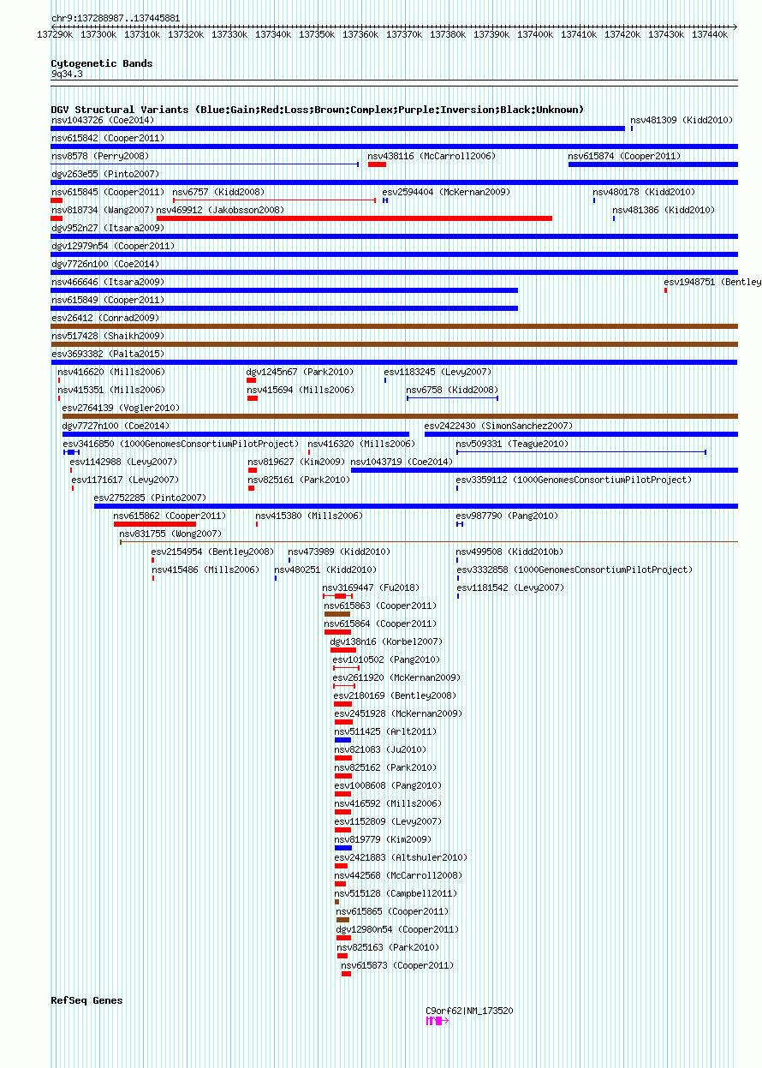The width and height of the screenshot is (762, 1068).
Task: Open nsv819779 (Kim2009) variant
Action: tap(384, 840)
